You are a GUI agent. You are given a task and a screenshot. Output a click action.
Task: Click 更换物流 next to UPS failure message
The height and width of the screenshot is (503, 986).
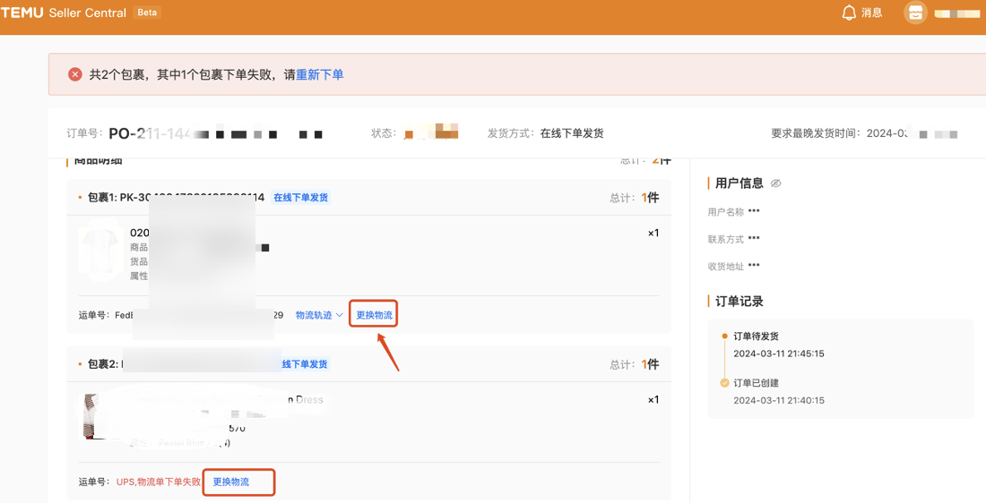point(231,482)
